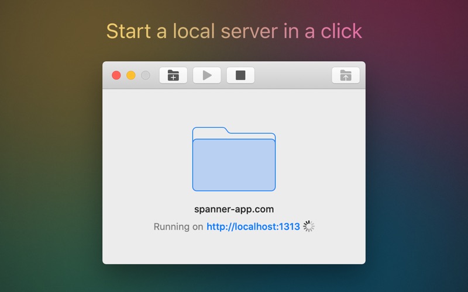This screenshot has height=292, width=468.
Task: Open the folder-with-up-arrow toolbar button
Action: click(346, 75)
